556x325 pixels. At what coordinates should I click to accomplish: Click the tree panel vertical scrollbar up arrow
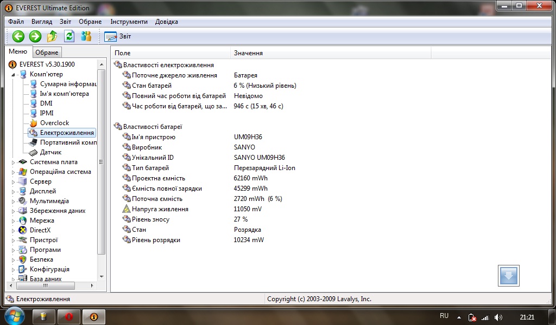point(102,64)
